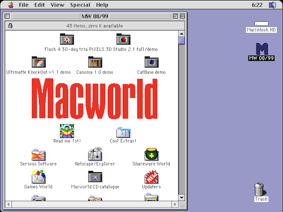Click the Macworld CD catalogue folder icon
The image size is (283, 212).
coord(95,177)
